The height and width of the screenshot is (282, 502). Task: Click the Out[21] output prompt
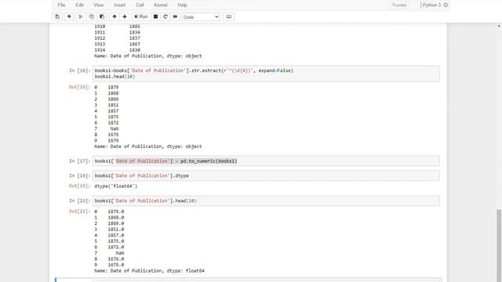tap(79, 211)
